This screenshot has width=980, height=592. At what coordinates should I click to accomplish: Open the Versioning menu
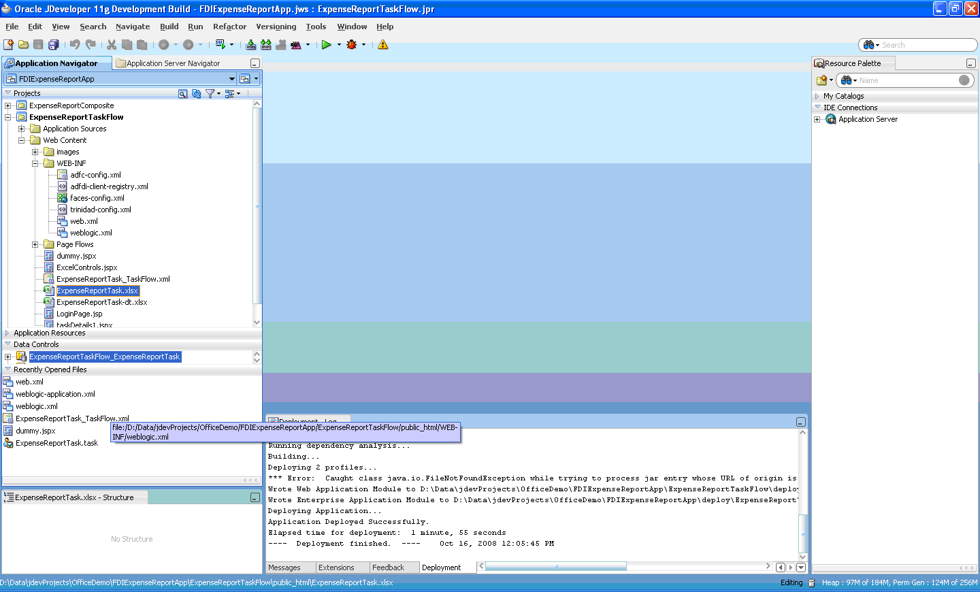[276, 27]
